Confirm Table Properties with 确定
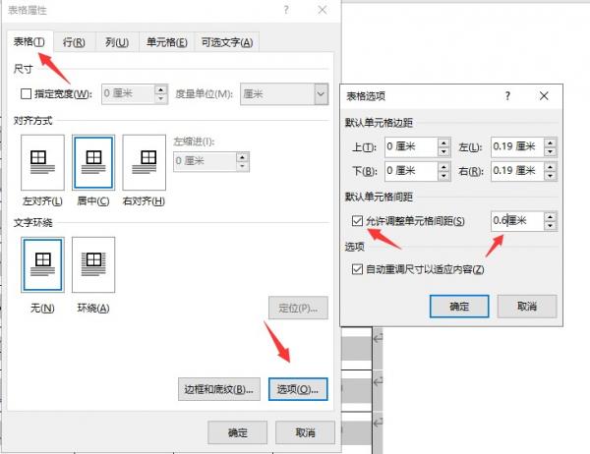Image resolution: width=590 pixels, height=454 pixels. pyautogui.click(x=237, y=432)
